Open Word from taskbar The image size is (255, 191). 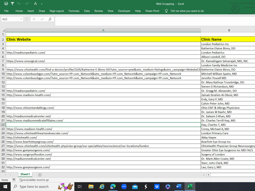click(178, 187)
